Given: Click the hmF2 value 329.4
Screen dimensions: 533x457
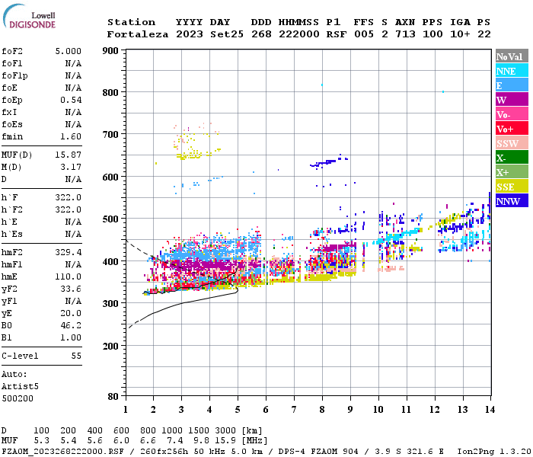Looking at the screenshot, I should tap(68, 251).
